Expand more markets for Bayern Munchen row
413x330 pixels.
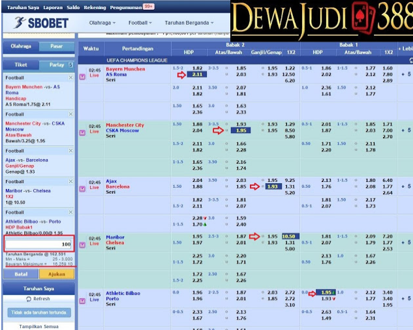[x=406, y=74]
